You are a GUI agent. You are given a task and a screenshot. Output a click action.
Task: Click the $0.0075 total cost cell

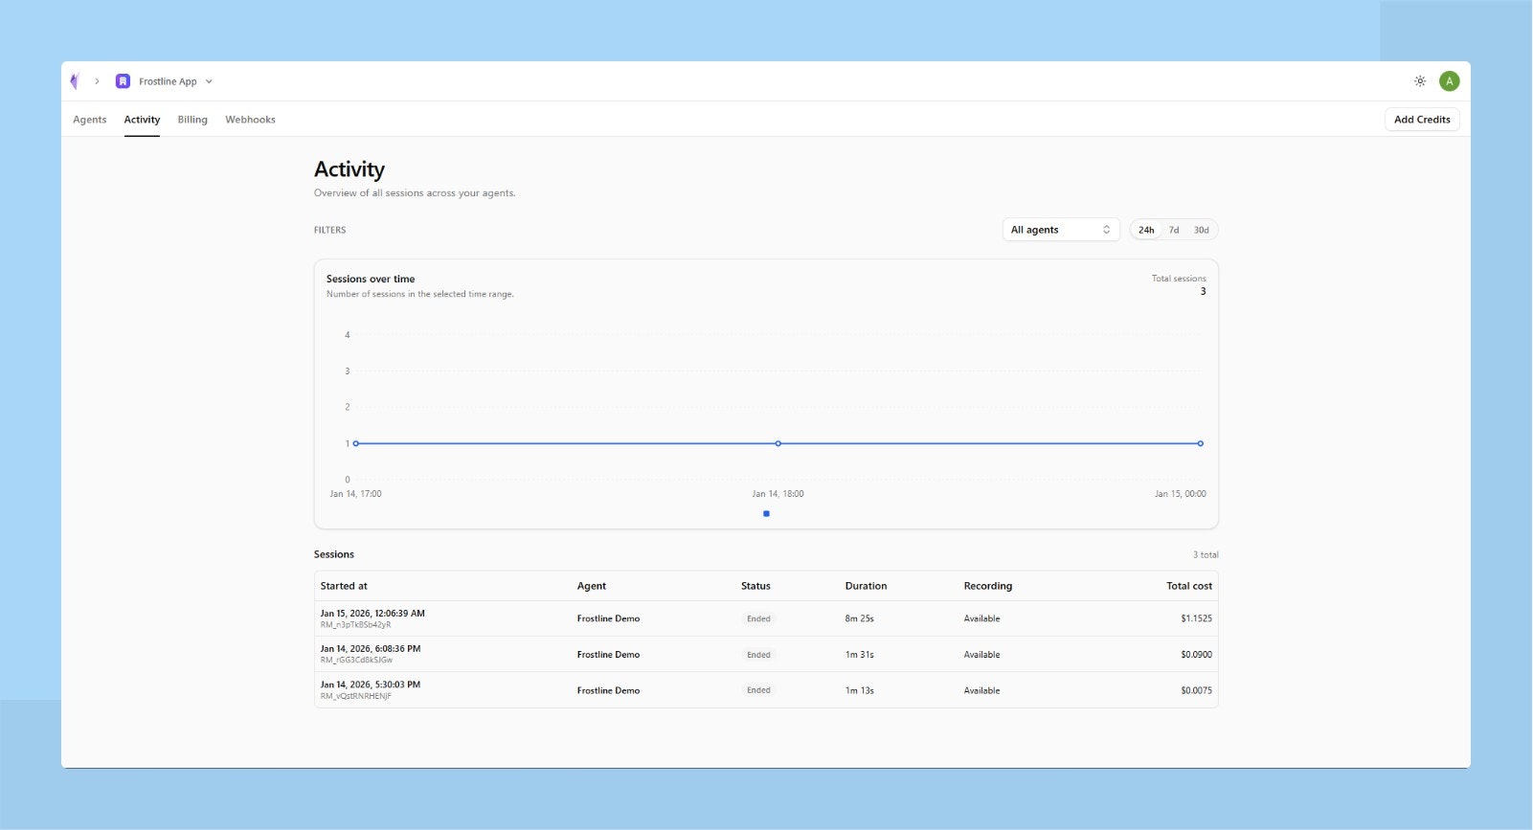1196,690
